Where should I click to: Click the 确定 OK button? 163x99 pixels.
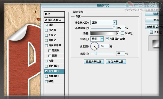pos(154,14)
